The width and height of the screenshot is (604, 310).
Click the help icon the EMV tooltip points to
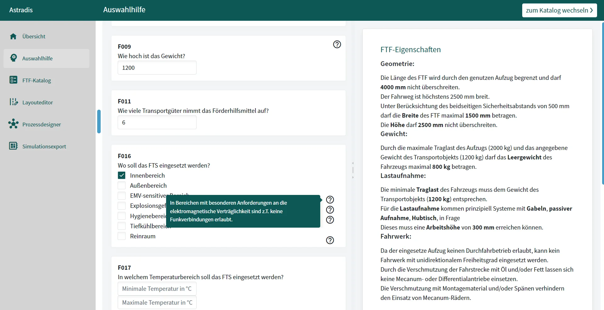coord(330,200)
